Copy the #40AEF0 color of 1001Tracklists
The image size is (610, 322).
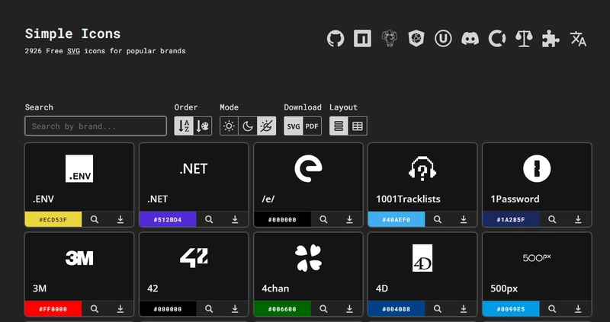(x=396, y=219)
